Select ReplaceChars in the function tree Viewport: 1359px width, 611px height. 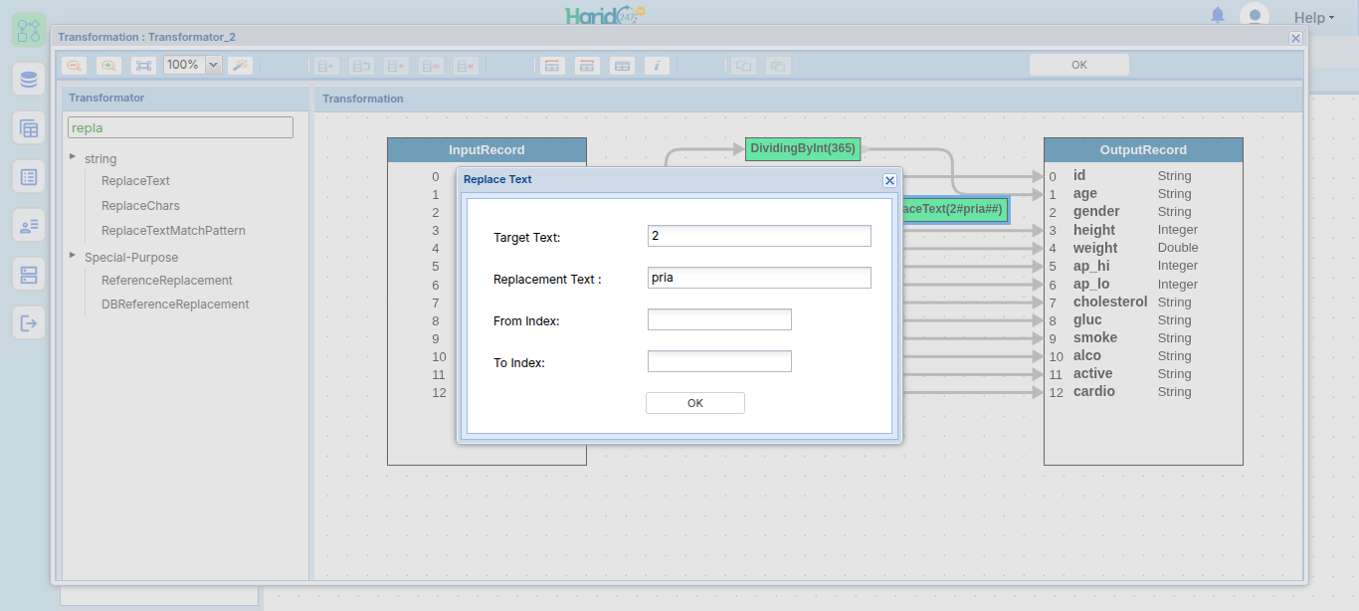coord(140,206)
